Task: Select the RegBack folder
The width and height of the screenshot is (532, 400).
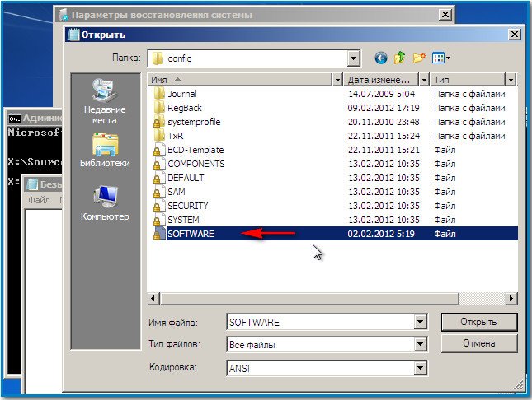Action: (x=186, y=108)
